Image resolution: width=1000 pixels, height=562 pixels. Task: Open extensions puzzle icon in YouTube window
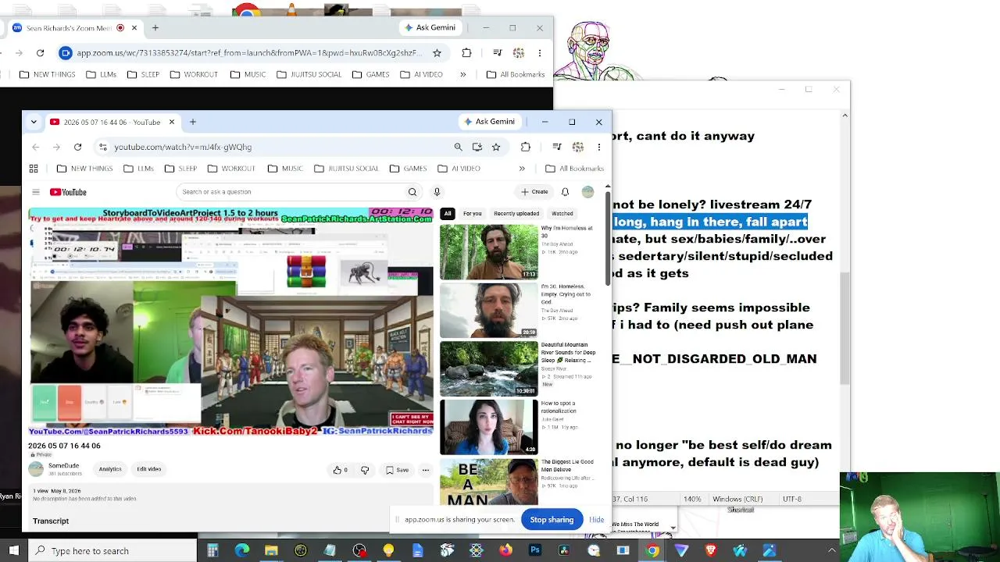[525, 147]
